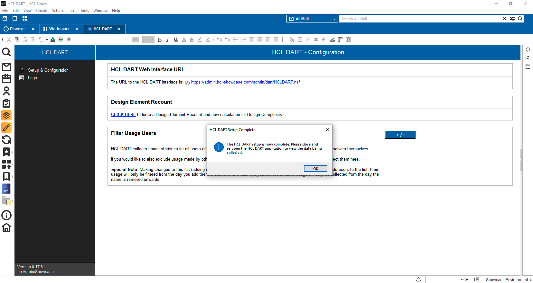The height and width of the screenshot is (283, 533).
Task: Open the Window menu
Action: 100,11
